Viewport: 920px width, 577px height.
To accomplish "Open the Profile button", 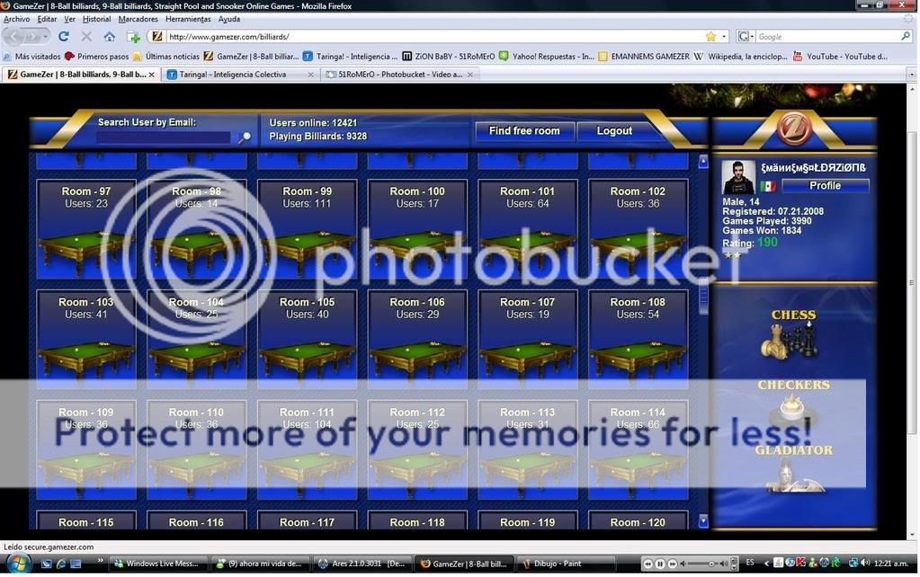I will pos(825,185).
